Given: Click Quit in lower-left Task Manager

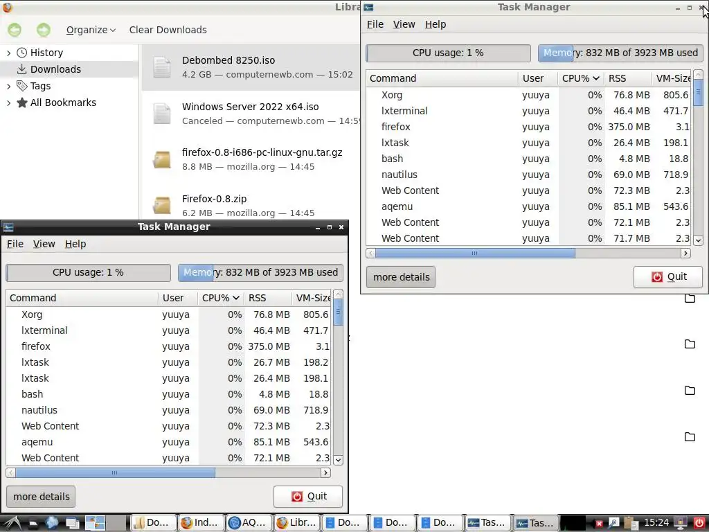Looking at the screenshot, I should [x=308, y=496].
